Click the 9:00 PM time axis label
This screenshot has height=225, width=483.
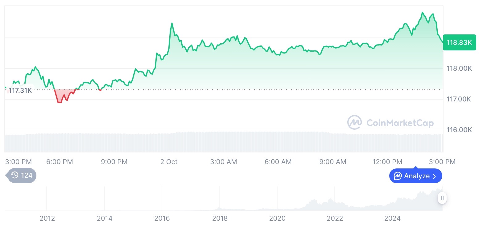click(x=114, y=162)
